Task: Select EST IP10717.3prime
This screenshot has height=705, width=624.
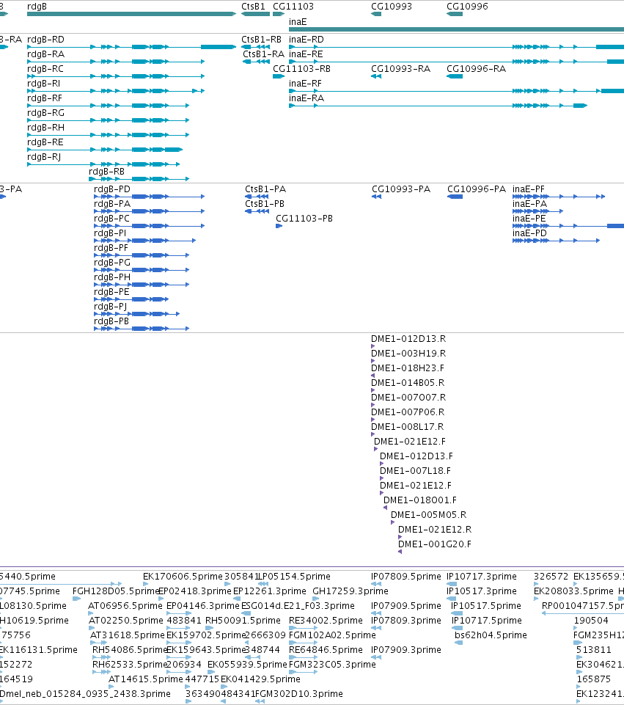Action: pyautogui.click(x=482, y=577)
